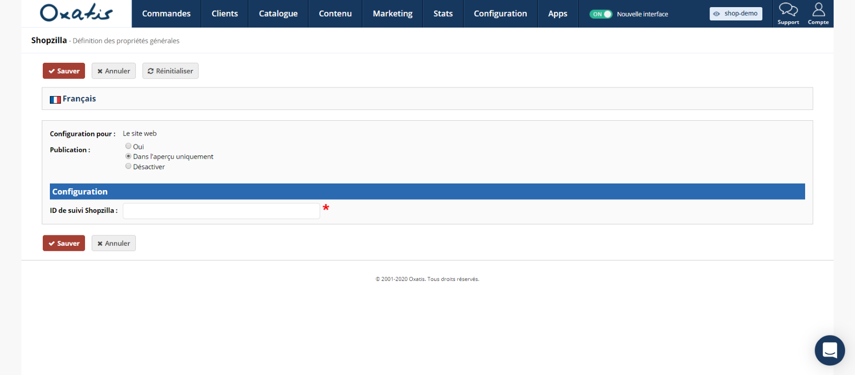Select the Désactiver publication option
This screenshot has width=855, height=375.
click(x=128, y=166)
